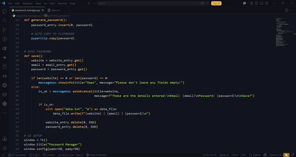Open the View menu

pyautogui.click(x=38, y=3)
